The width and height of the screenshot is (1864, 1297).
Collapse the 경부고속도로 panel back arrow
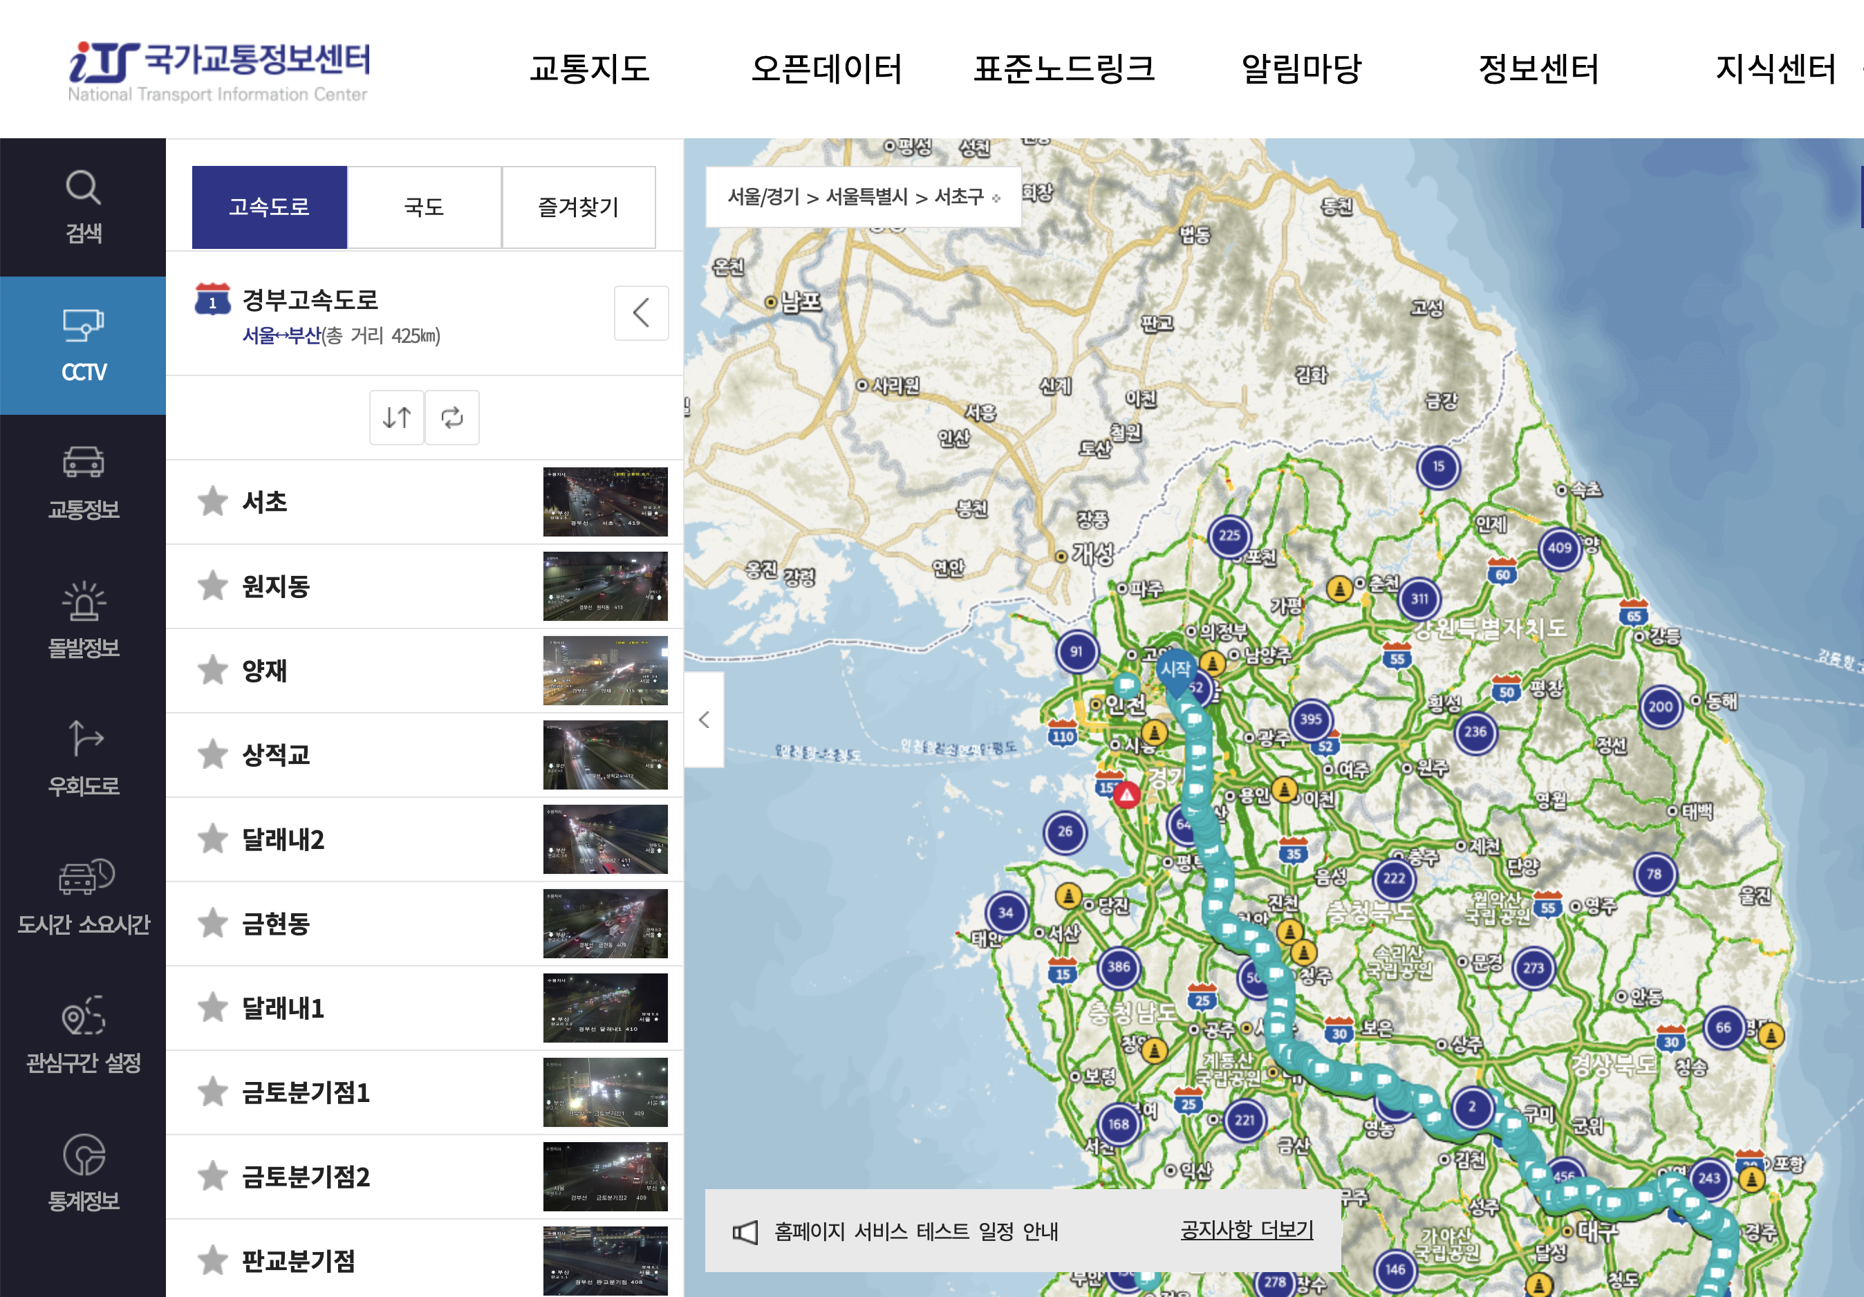[640, 312]
